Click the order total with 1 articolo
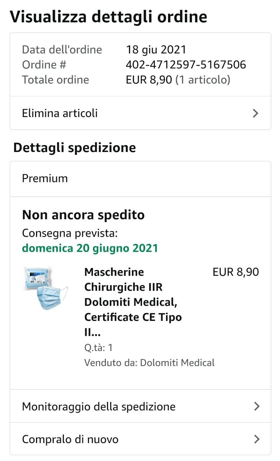280x461 pixels. (178, 80)
